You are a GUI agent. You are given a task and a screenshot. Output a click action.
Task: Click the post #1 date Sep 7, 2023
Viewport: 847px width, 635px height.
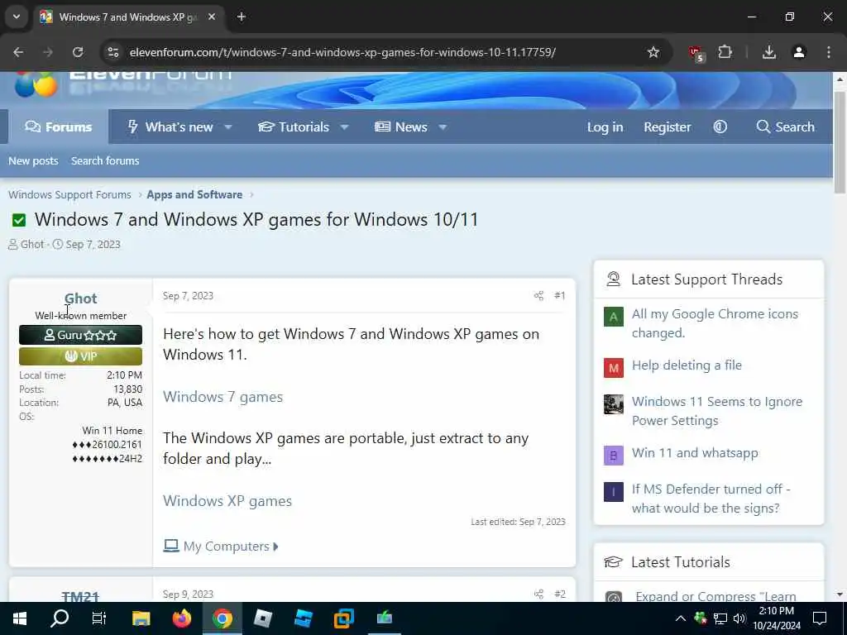[188, 296]
